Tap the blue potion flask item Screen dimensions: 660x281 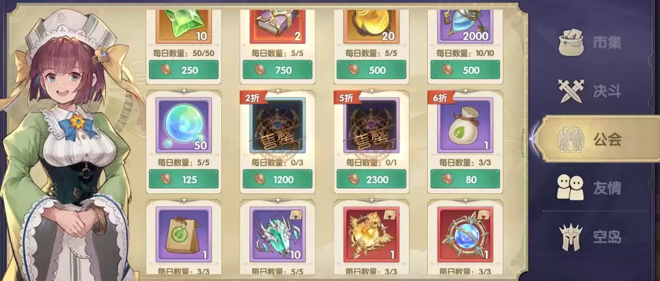pos(465,26)
